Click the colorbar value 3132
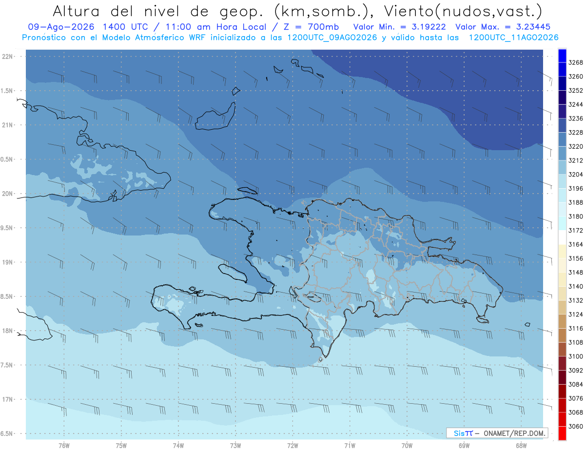Image resolution: width=585 pixels, height=452 pixels. (x=575, y=300)
